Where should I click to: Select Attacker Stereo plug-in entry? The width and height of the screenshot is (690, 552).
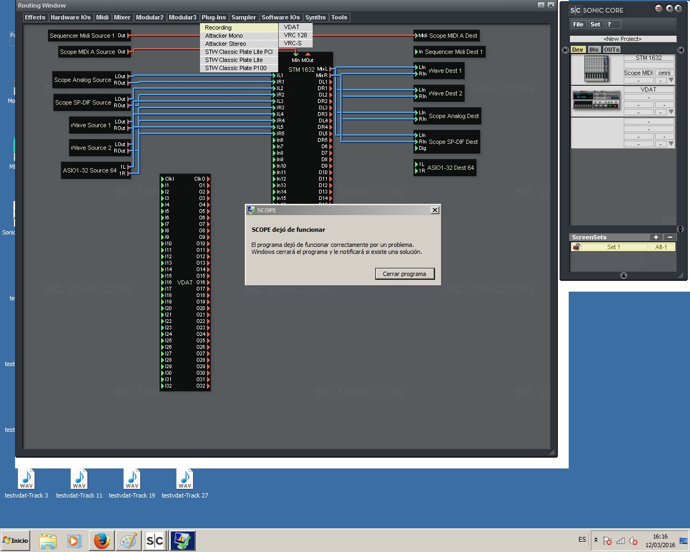[239, 44]
